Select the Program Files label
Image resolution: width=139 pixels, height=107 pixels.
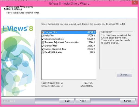coord(51,32)
